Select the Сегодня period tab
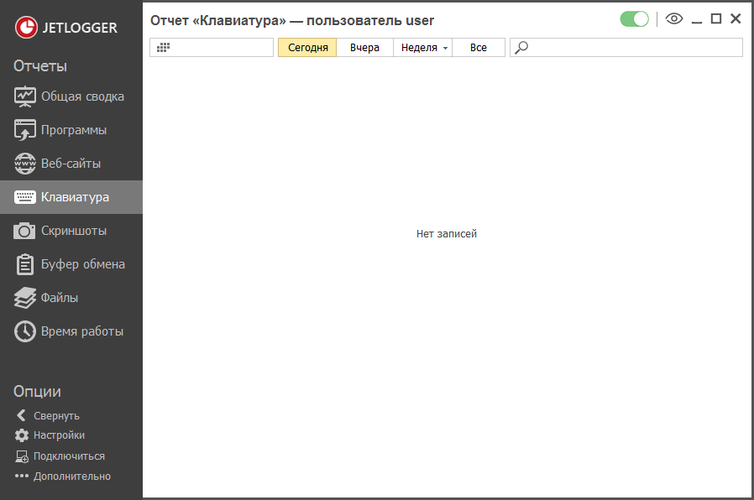 coord(307,48)
